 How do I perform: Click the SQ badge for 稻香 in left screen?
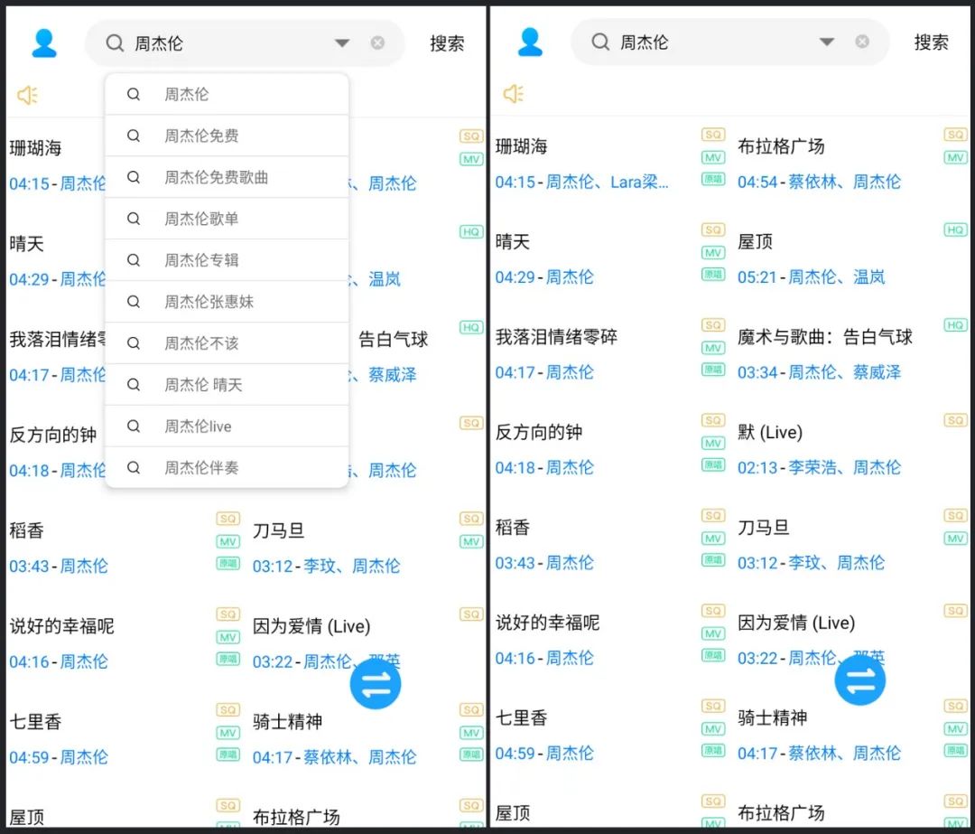coord(228,519)
